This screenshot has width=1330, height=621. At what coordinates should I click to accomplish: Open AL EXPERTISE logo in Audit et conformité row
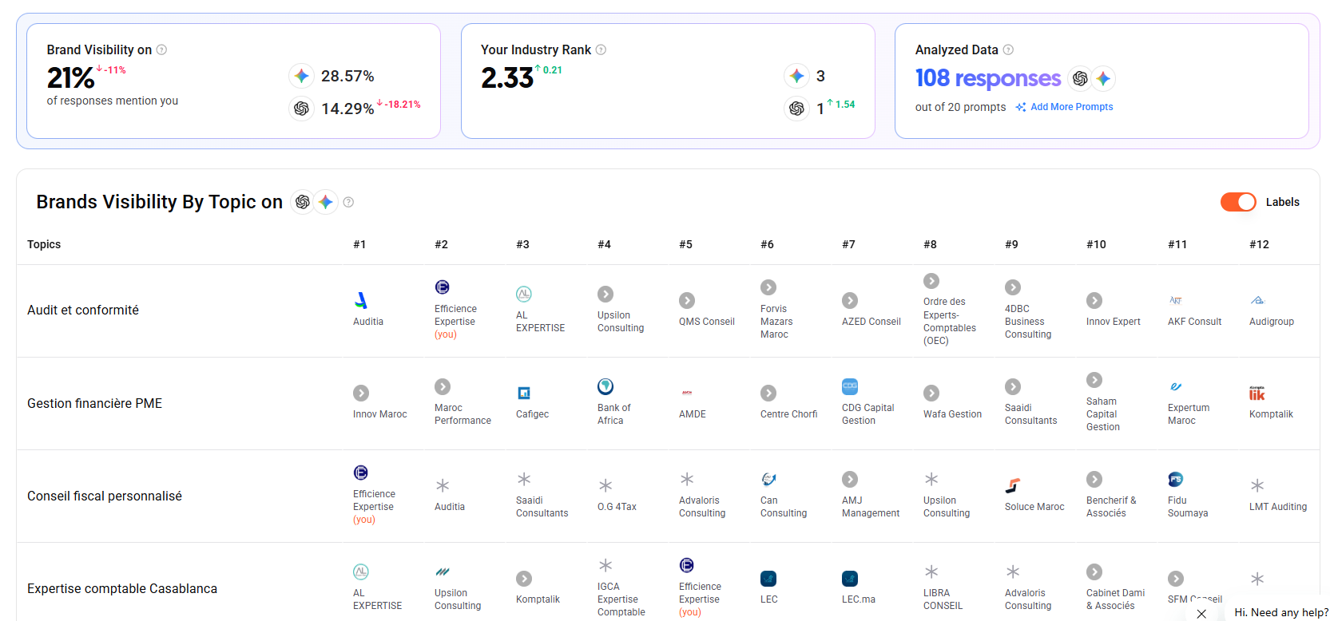524,294
